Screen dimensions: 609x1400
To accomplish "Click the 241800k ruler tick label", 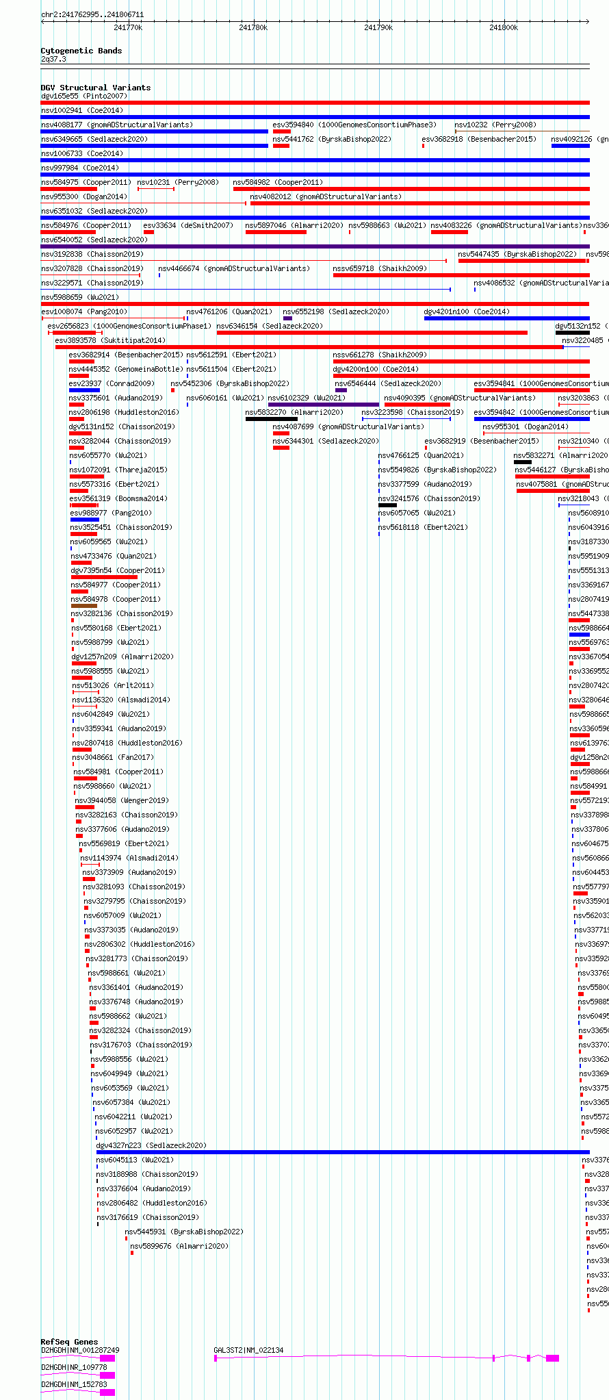I will (504, 27).
